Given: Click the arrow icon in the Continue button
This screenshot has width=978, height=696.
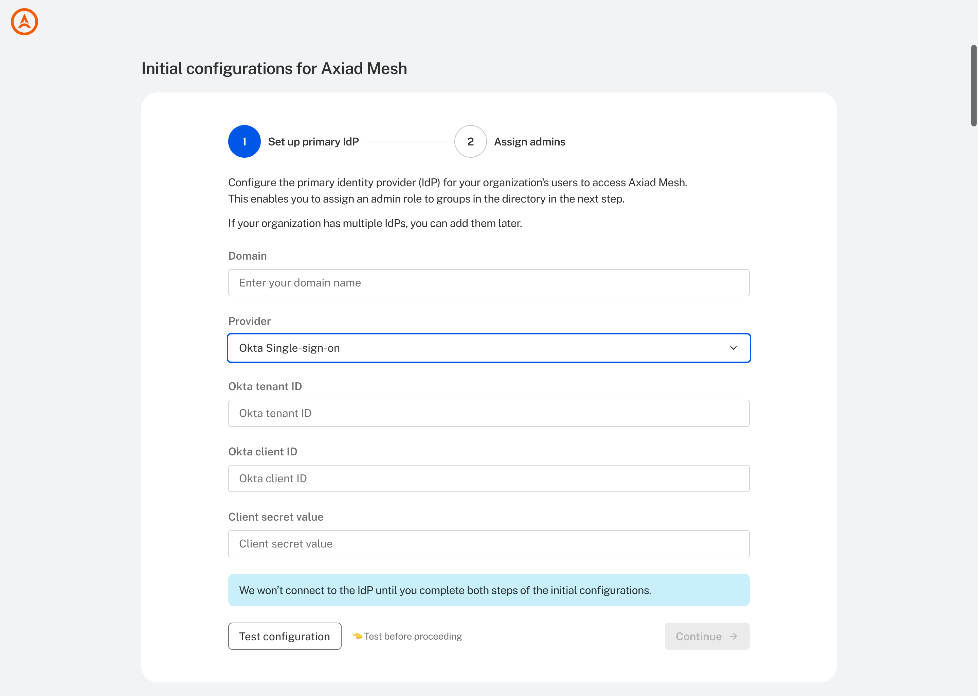Looking at the screenshot, I should click(x=733, y=637).
